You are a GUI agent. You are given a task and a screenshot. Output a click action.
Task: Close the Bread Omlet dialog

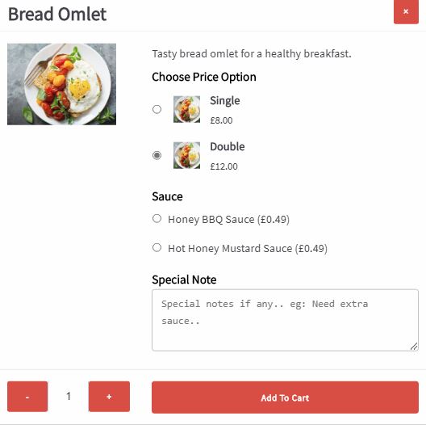pos(406,11)
